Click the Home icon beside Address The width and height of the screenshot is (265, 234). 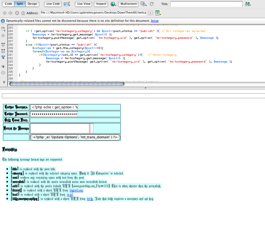tap(23, 13)
